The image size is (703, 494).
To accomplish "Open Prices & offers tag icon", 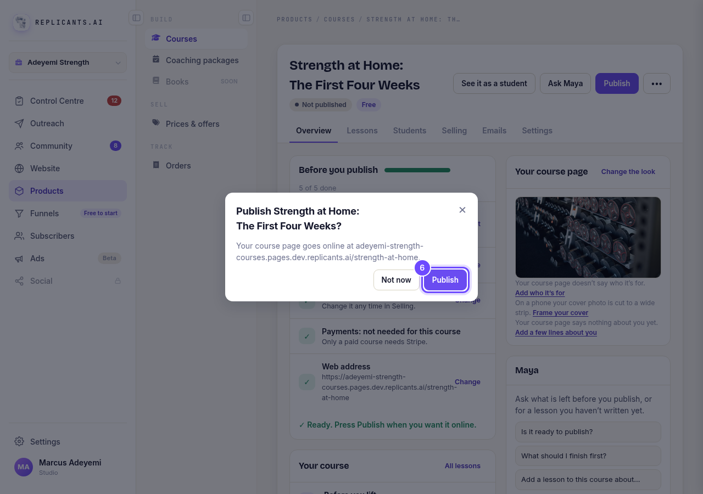I will tap(156, 123).
